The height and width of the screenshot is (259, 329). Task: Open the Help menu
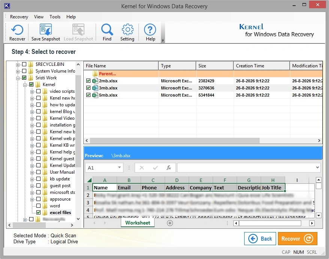(71, 17)
